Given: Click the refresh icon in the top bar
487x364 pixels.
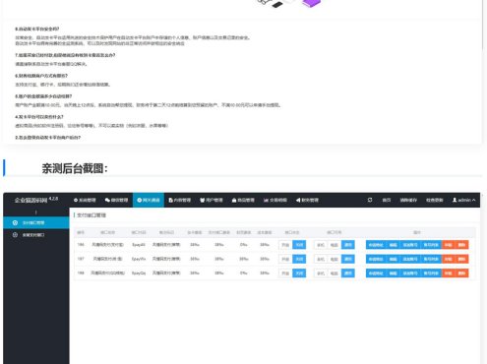Looking at the screenshot, I should 370,200.
